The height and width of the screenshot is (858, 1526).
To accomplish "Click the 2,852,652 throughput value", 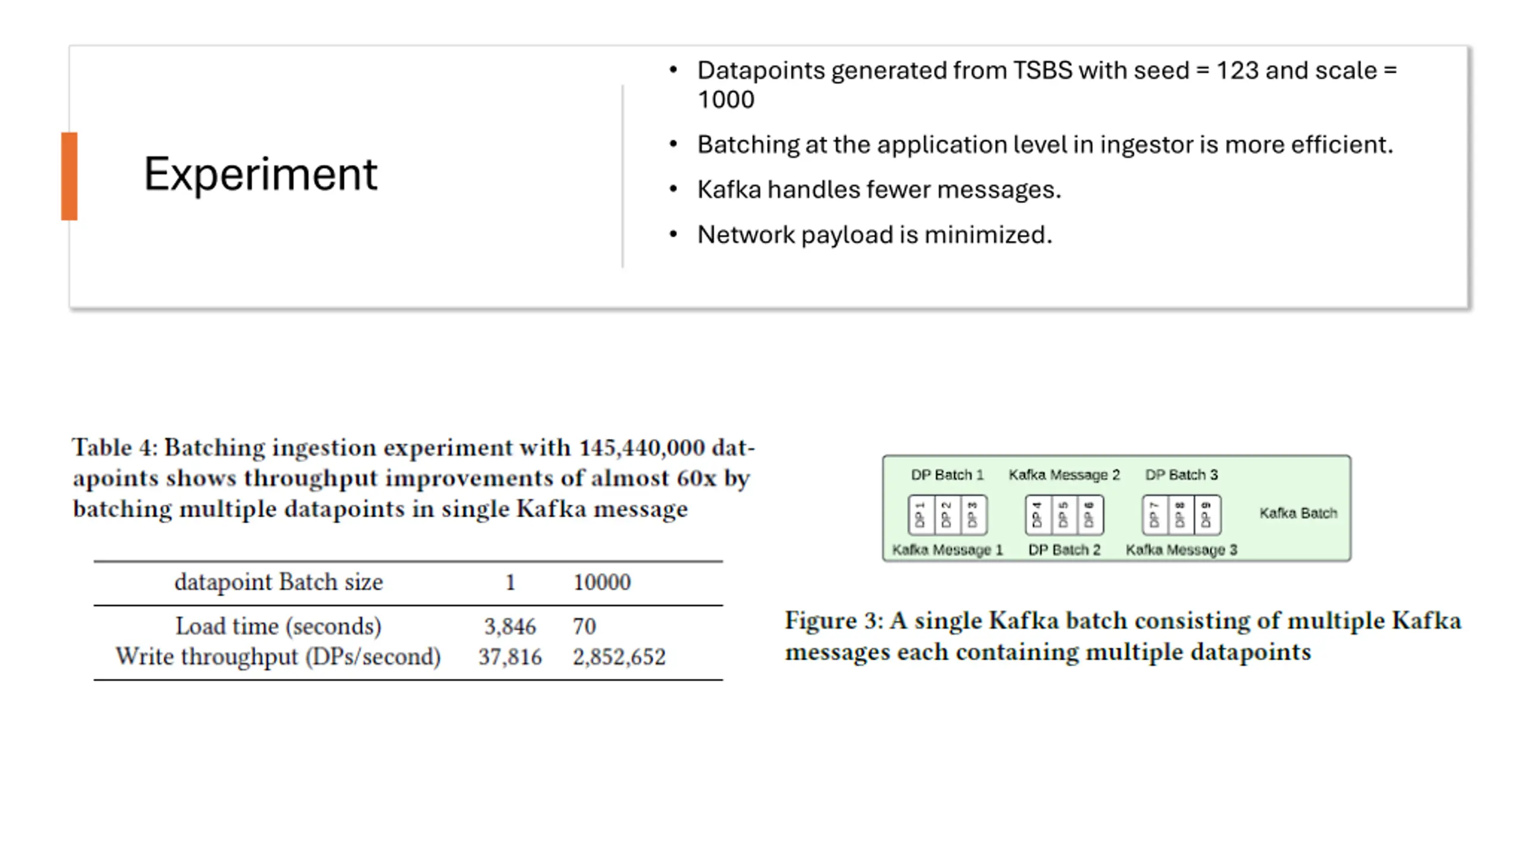I will click(x=619, y=657).
